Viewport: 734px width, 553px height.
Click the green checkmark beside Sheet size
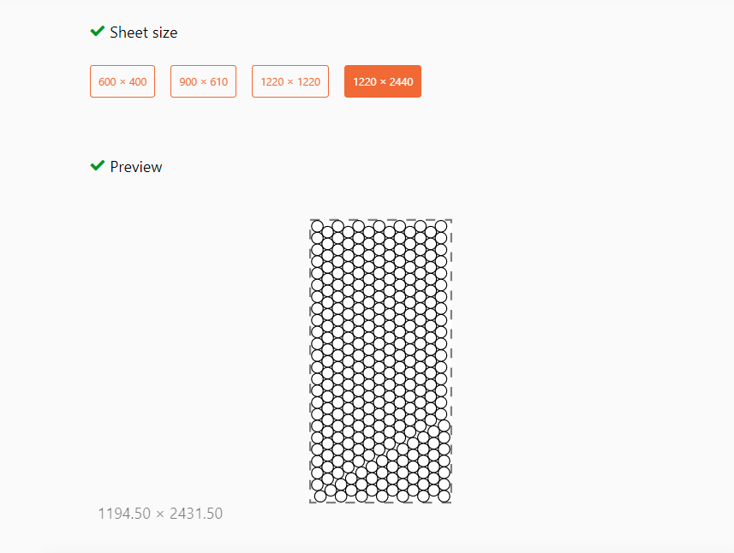point(98,32)
